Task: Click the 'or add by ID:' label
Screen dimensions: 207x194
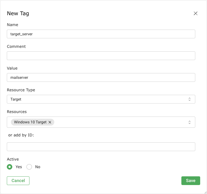Action: click(21, 135)
